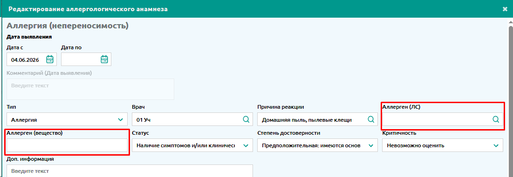Viewport: 513px width, 177px height.
Task: Open calendar picker for Дата по
Action: 104,59
